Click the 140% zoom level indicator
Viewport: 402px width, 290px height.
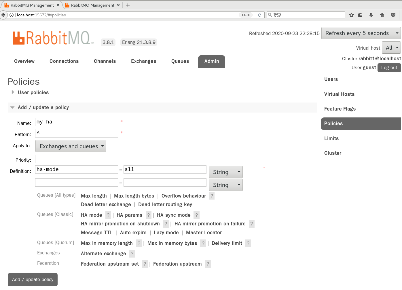(x=246, y=15)
